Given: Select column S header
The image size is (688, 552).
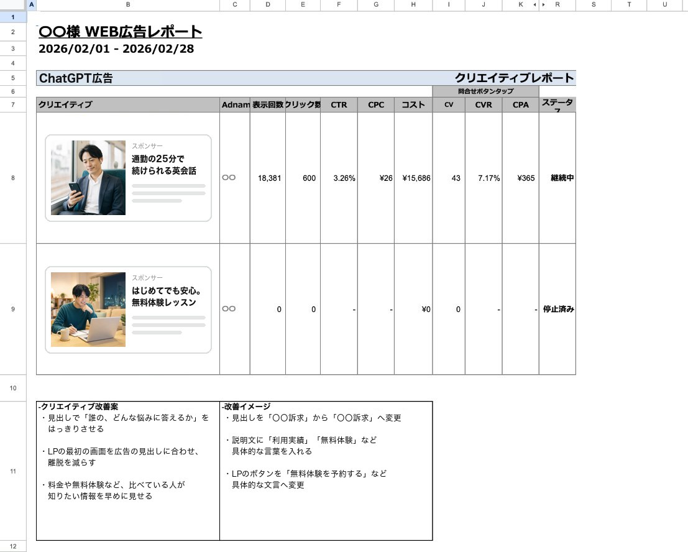Looking at the screenshot, I should click(594, 5).
